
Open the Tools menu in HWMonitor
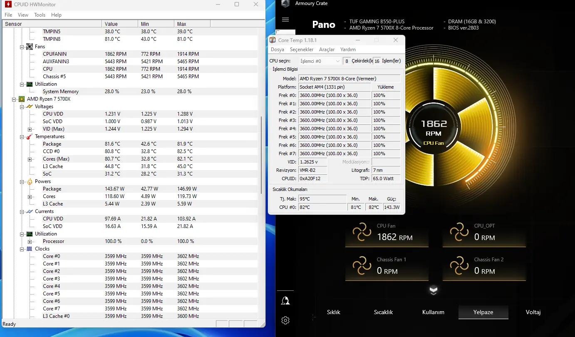(40, 15)
